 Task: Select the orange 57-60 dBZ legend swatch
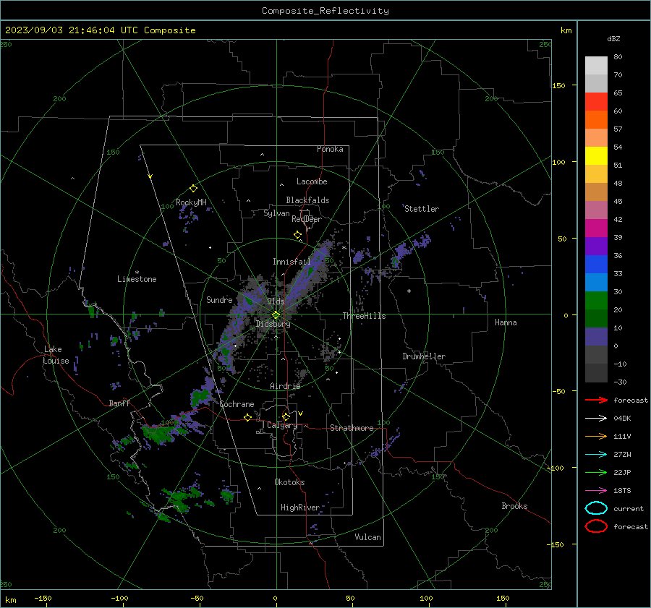596,120
